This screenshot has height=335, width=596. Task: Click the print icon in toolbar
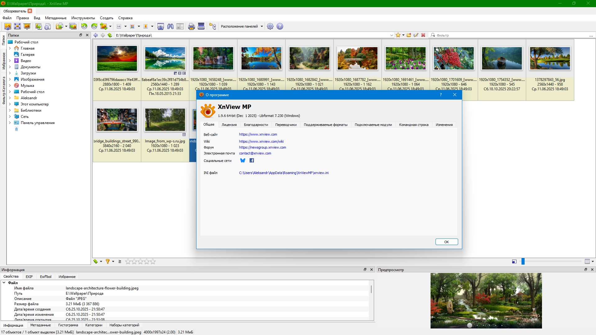coord(191,26)
